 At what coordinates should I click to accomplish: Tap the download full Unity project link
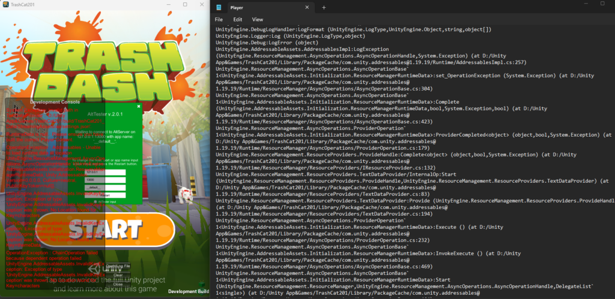(106, 285)
